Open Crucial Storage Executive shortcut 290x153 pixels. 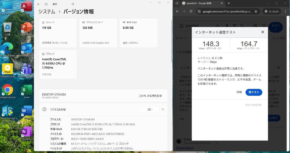coord(8,114)
